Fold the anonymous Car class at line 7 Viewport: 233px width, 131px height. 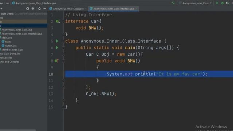(x=63, y=54)
